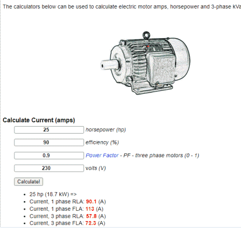241x228 pixels.
Task: Click the volts input field
Action: tap(49, 168)
